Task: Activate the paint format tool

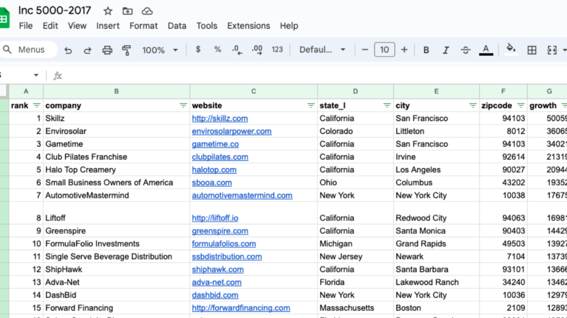Action: click(126, 50)
